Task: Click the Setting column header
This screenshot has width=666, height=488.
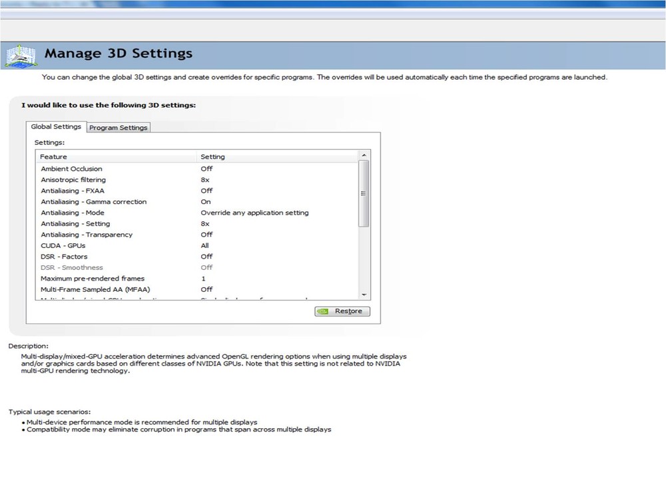Action: point(278,157)
